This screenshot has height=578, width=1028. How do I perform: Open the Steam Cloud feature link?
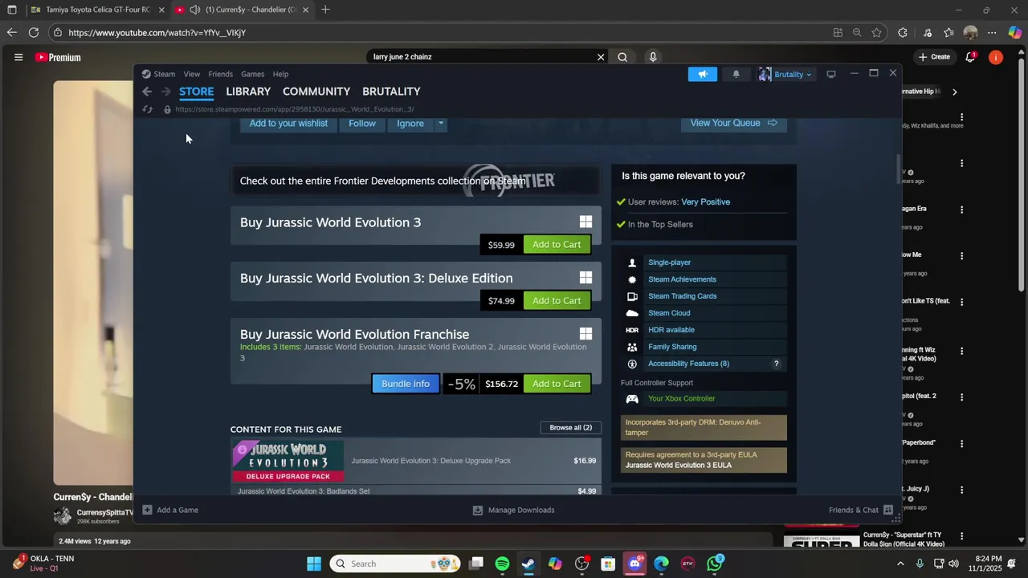coord(669,313)
